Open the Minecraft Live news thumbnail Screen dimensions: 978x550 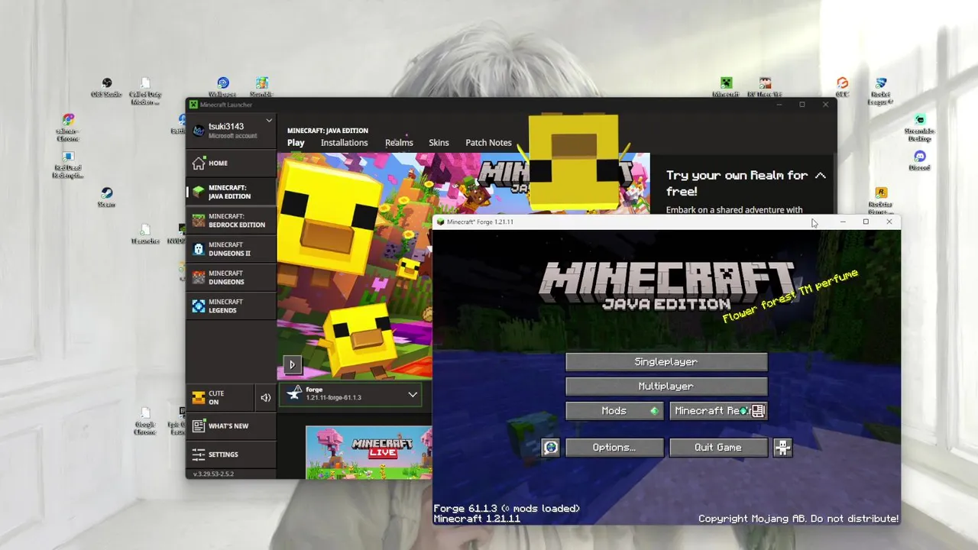(369, 453)
